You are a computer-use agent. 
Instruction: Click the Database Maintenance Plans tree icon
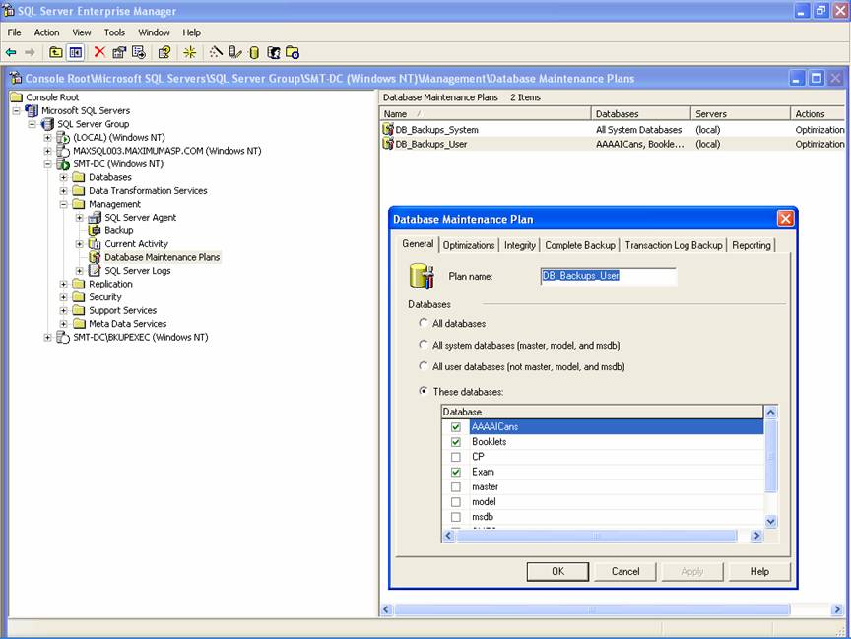(x=95, y=257)
